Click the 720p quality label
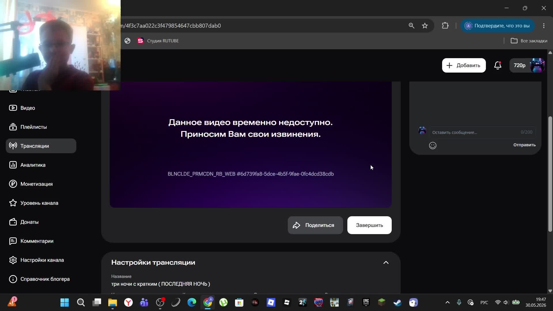The height and width of the screenshot is (311, 553). (x=520, y=65)
